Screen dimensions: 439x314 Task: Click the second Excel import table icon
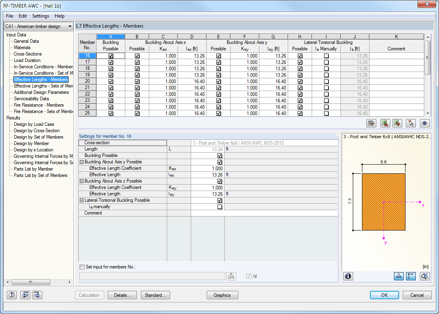(x=397, y=123)
